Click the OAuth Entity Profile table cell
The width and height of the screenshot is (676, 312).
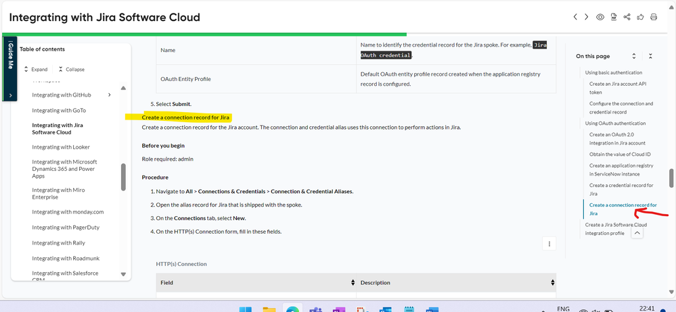(x=256, y=79)
